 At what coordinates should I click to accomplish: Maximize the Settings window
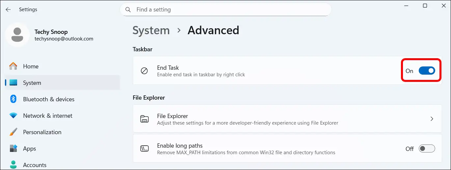425,6
